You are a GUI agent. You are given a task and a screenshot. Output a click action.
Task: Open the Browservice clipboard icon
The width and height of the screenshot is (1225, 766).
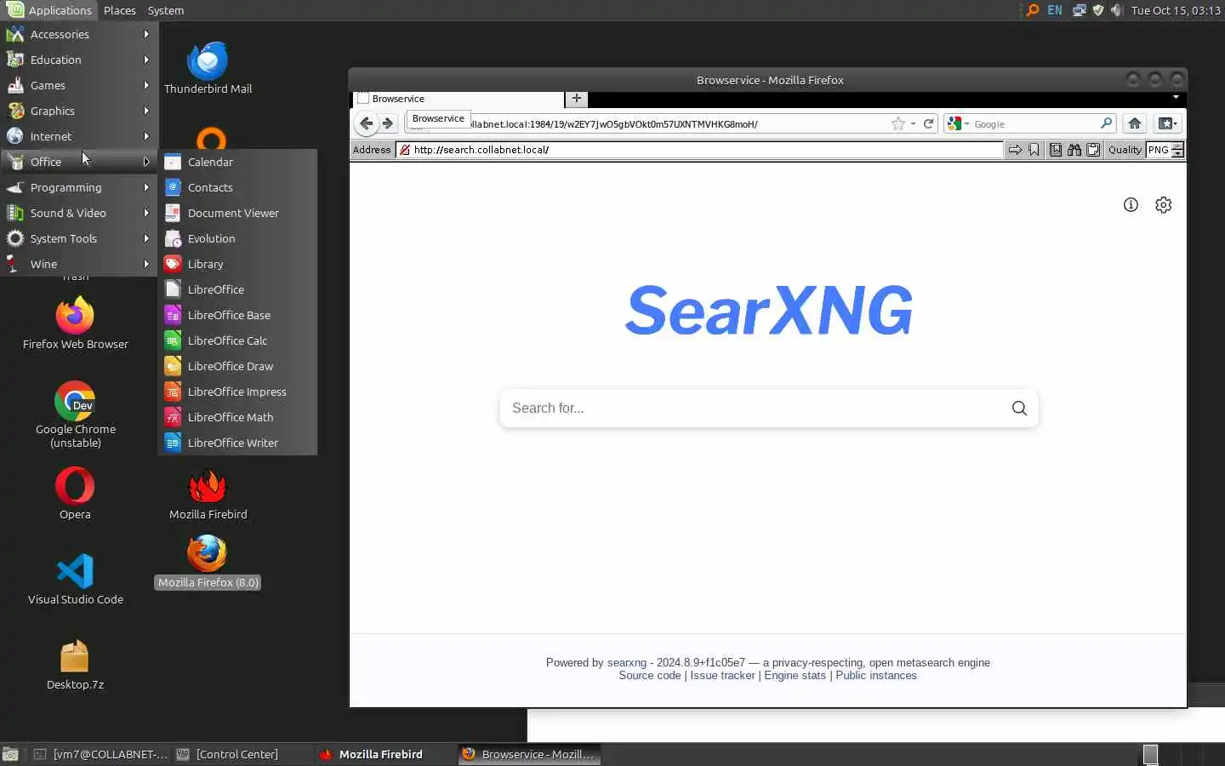pyautogui.click(x=1094, y=150)
